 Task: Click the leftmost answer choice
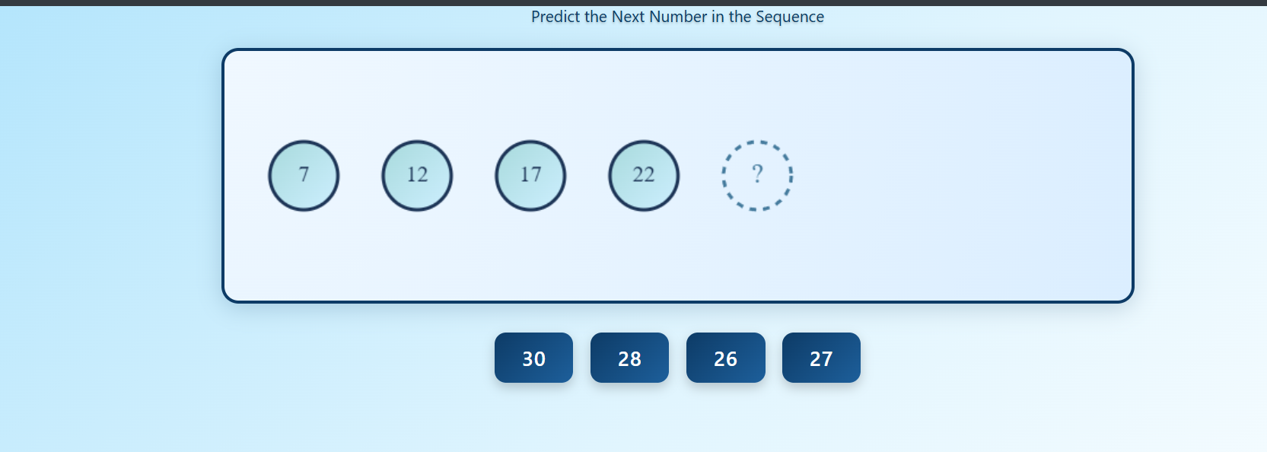point(533,357)
